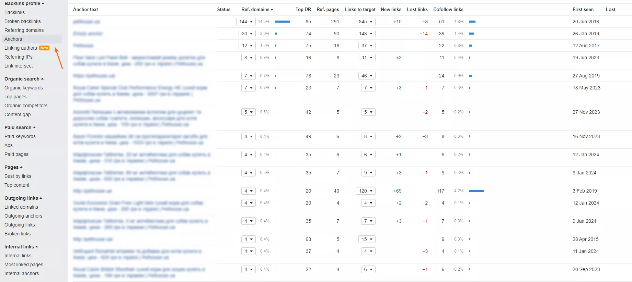Open the Ads report
This screenshot has height=282, width=632.
point(9,145)
